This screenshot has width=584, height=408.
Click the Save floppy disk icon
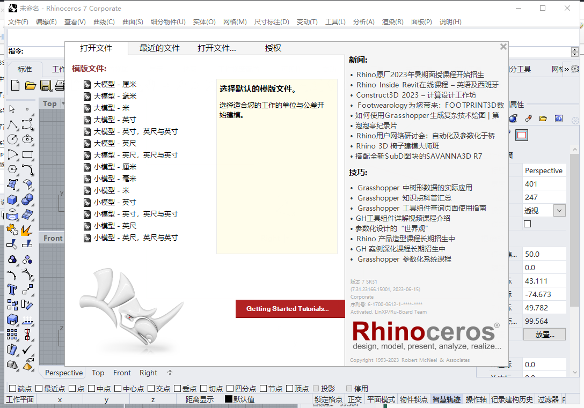pos(46,86)
